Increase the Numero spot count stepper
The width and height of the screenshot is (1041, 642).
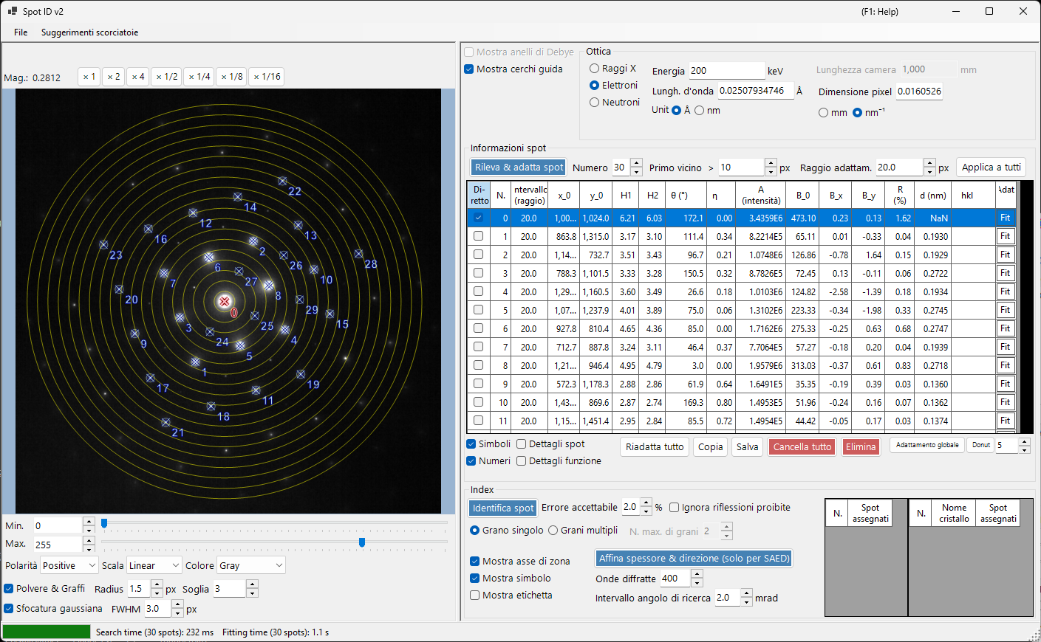[x=637, y=163]
